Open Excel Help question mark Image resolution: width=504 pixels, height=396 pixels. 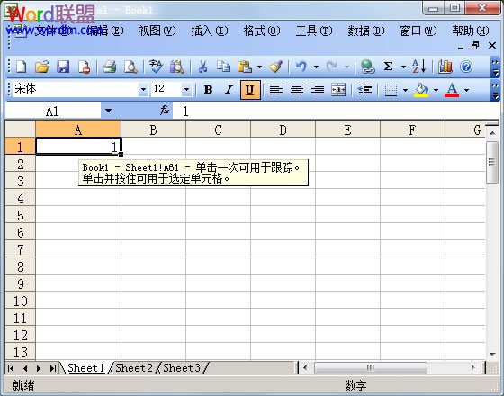(466, 67)
